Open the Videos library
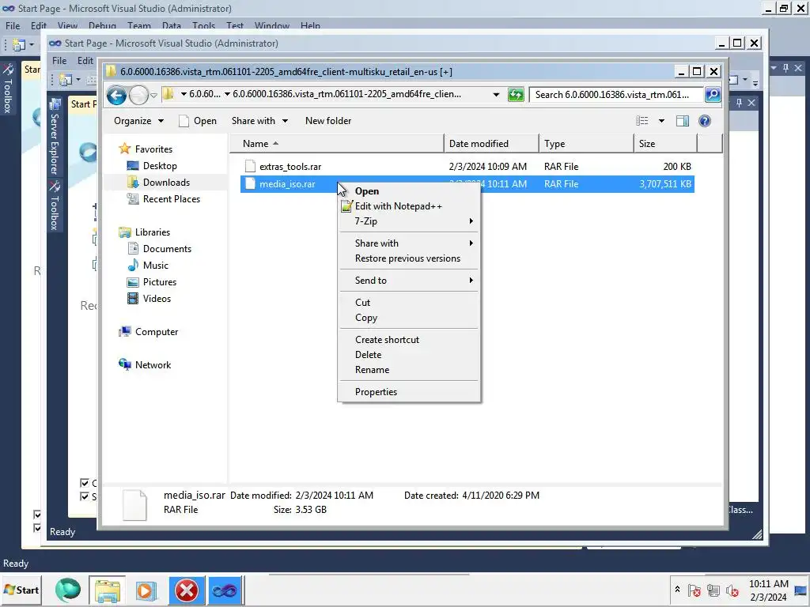The image size is (810, 607). (157, 298)
